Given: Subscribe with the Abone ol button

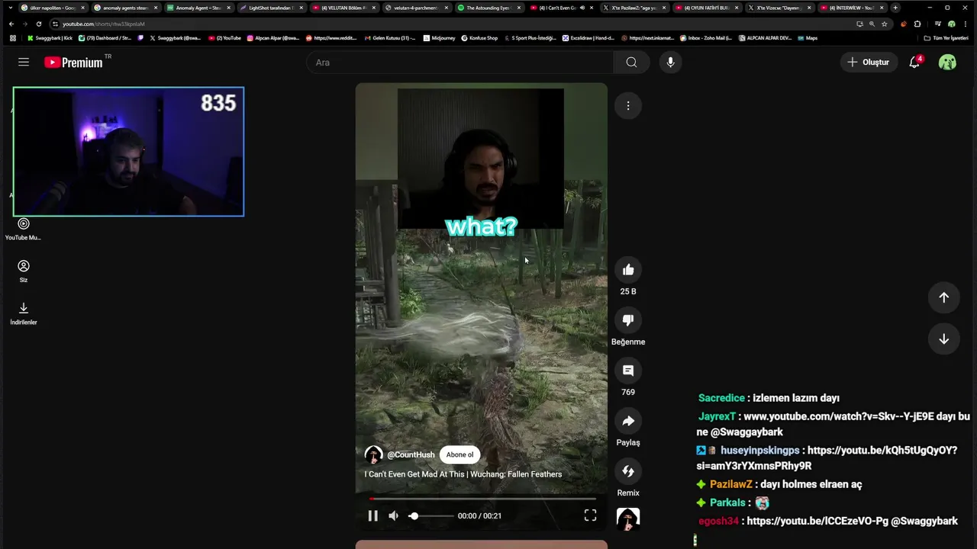Looking at the screenshot, I should pyautogui.click(x=459, y=455).
